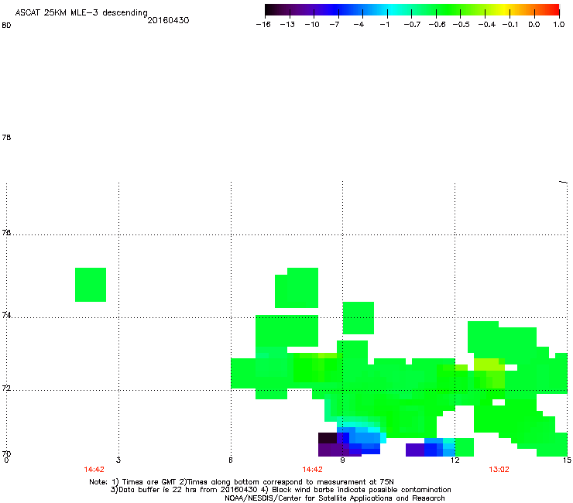The image size is (573, 503).
Task: Click the longitude axis label '12'
Action: [455, 460]
